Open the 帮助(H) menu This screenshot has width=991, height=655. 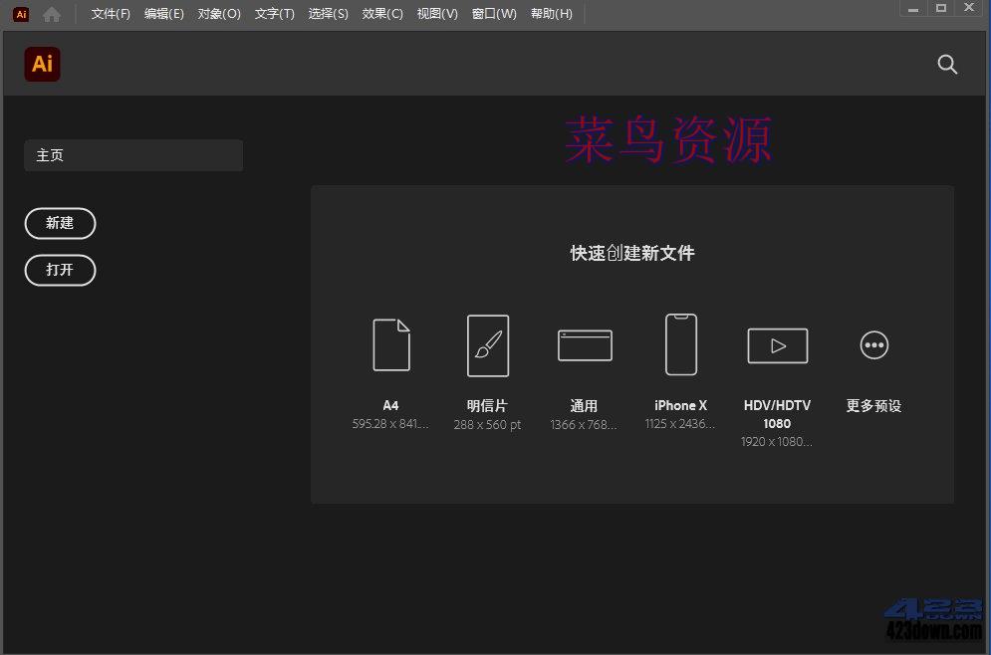point(552,14)
